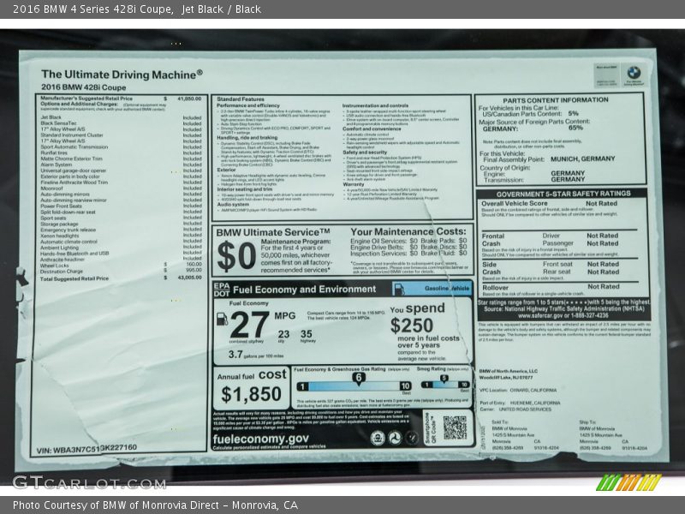Viewport: 685px width, 514px height.
Task: Click the photo courtesy caption at the bottom
Action: coord(155,505)
